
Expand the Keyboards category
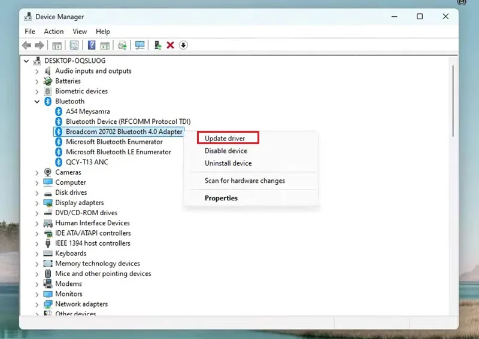pos(37,254)
